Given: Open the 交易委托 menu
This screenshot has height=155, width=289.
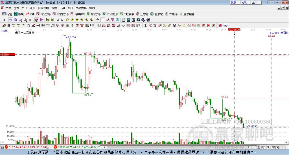Looking at the screenshot, I should [81, 8].
